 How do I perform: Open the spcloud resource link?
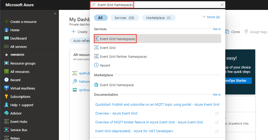84,90
